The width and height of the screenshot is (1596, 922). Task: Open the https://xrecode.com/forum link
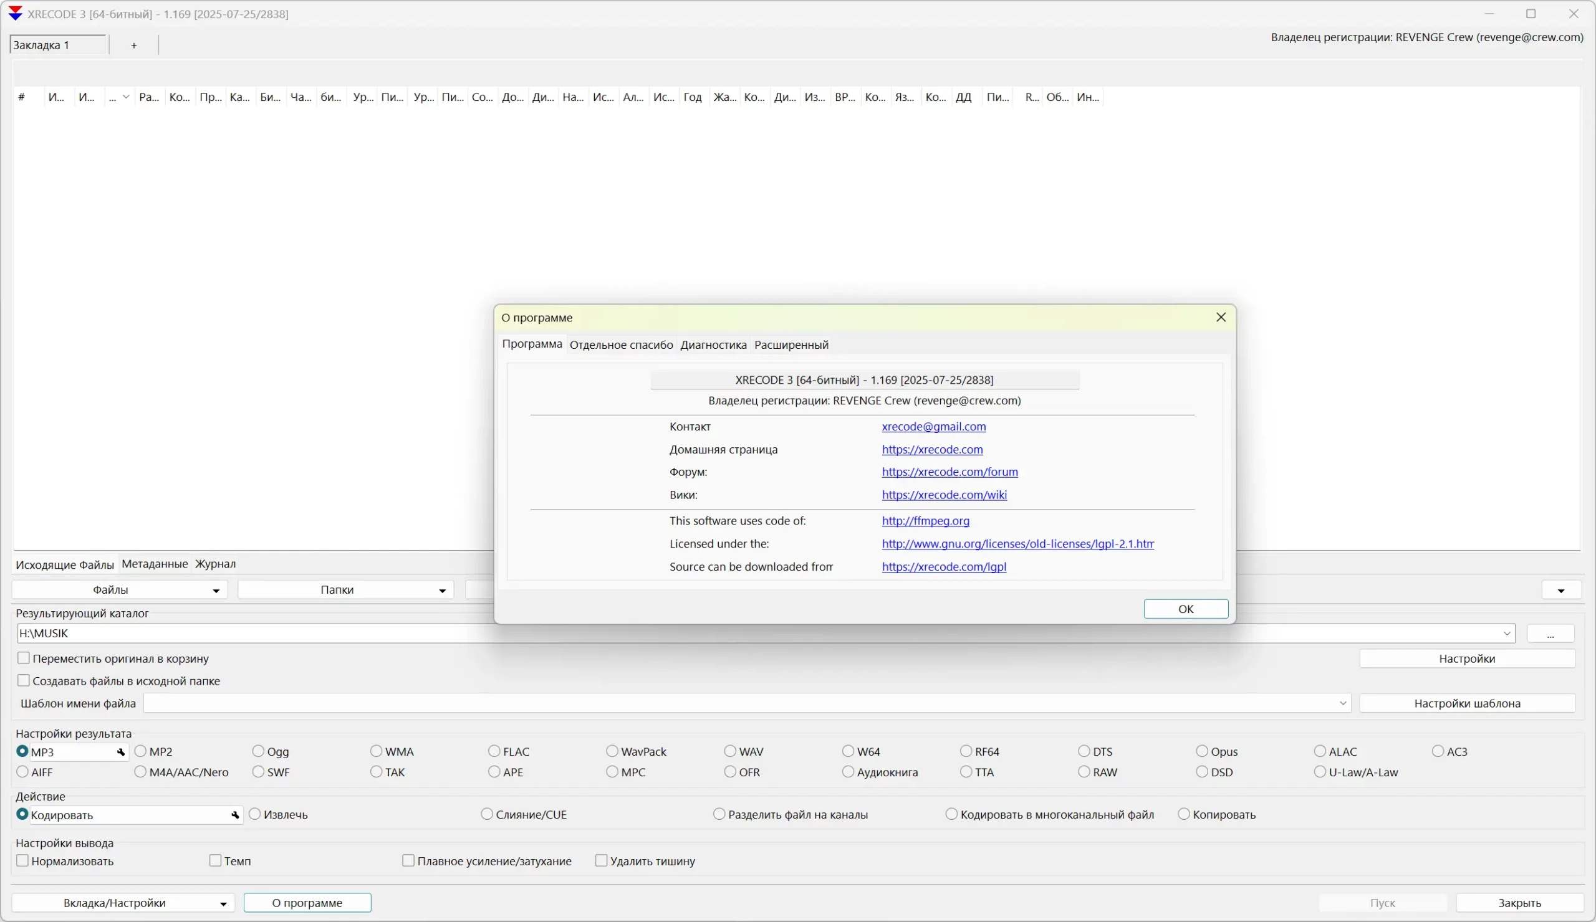949,472
